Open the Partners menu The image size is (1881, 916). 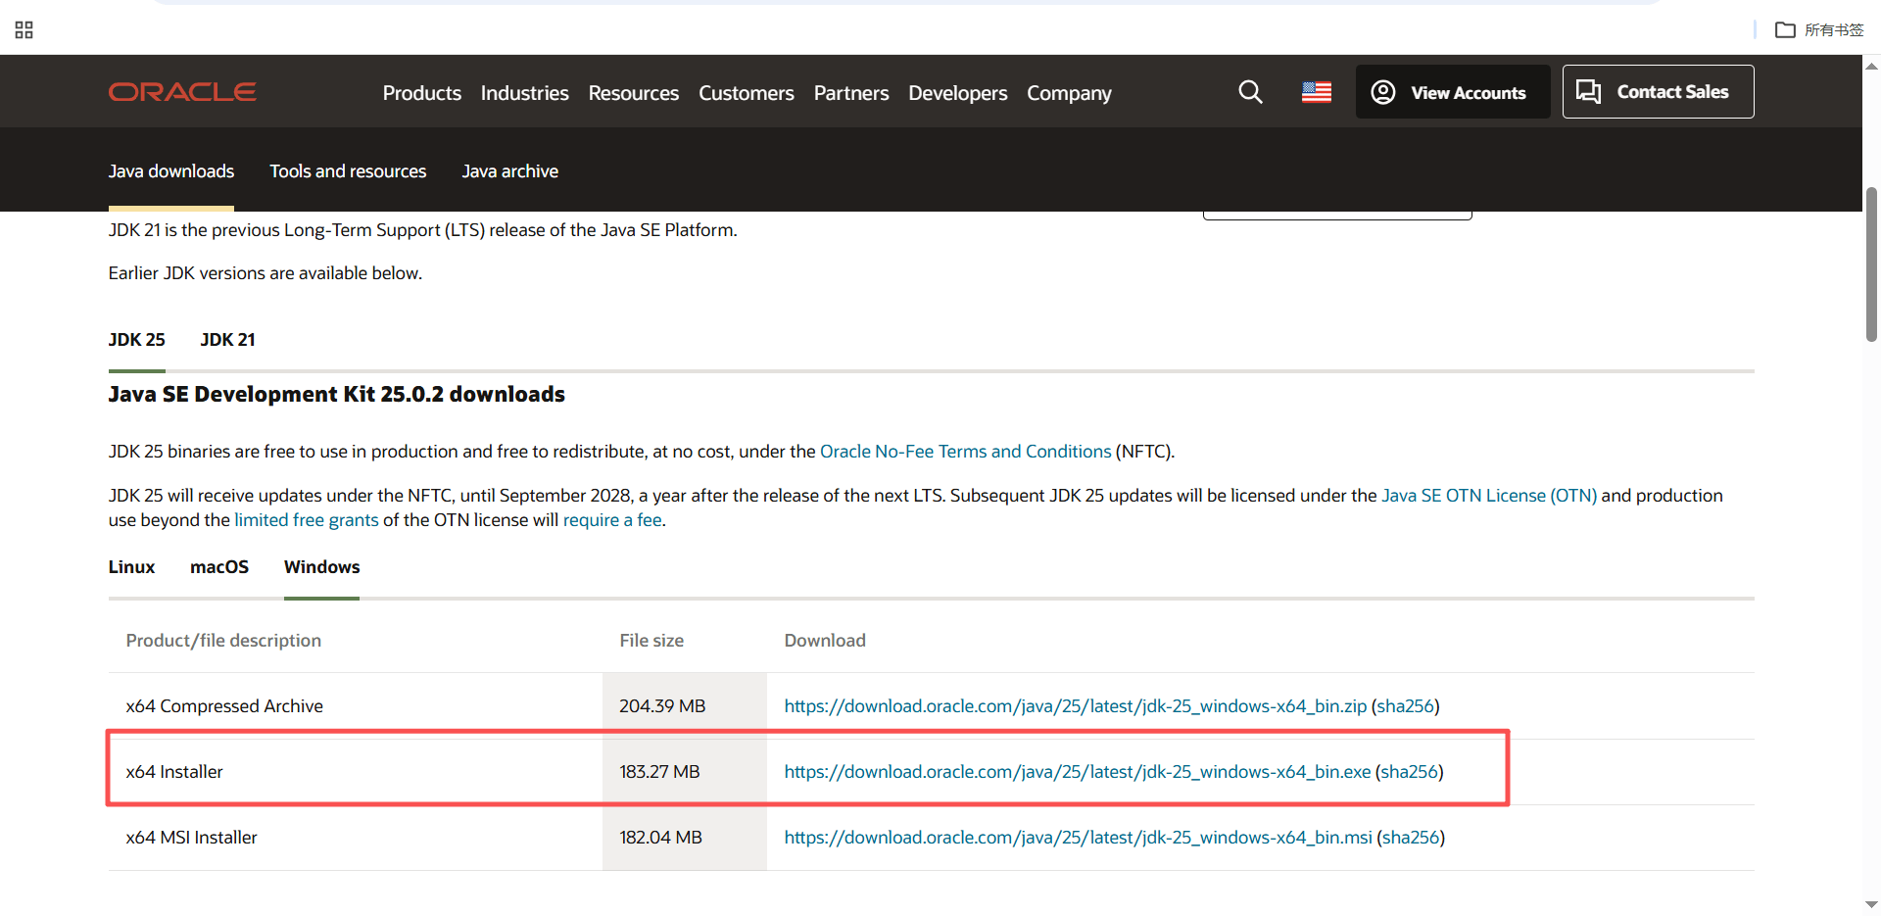pyautogui.click(x=851, y=93)
